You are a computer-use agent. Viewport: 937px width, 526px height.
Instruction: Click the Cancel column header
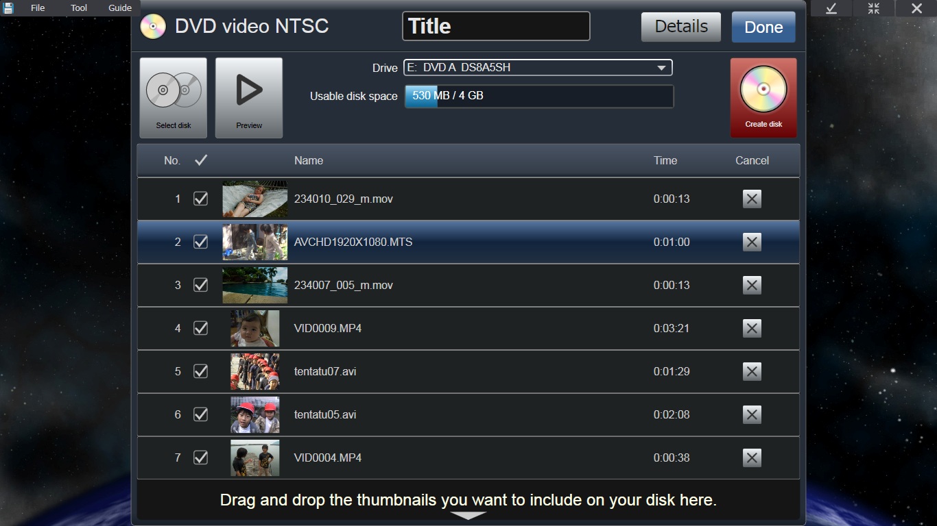pyautogui.click(x=752, y=160)
